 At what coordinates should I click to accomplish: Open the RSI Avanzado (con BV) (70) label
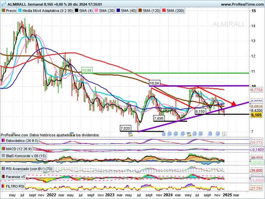click(x=29, y=169)
